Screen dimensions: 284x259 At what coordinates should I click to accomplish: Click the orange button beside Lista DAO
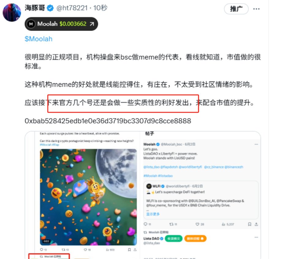[x=195, y=238]
